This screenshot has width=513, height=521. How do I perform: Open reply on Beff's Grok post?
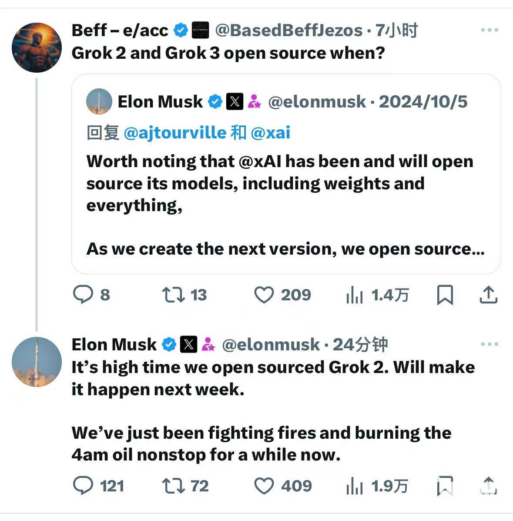[x=83, y=295]
